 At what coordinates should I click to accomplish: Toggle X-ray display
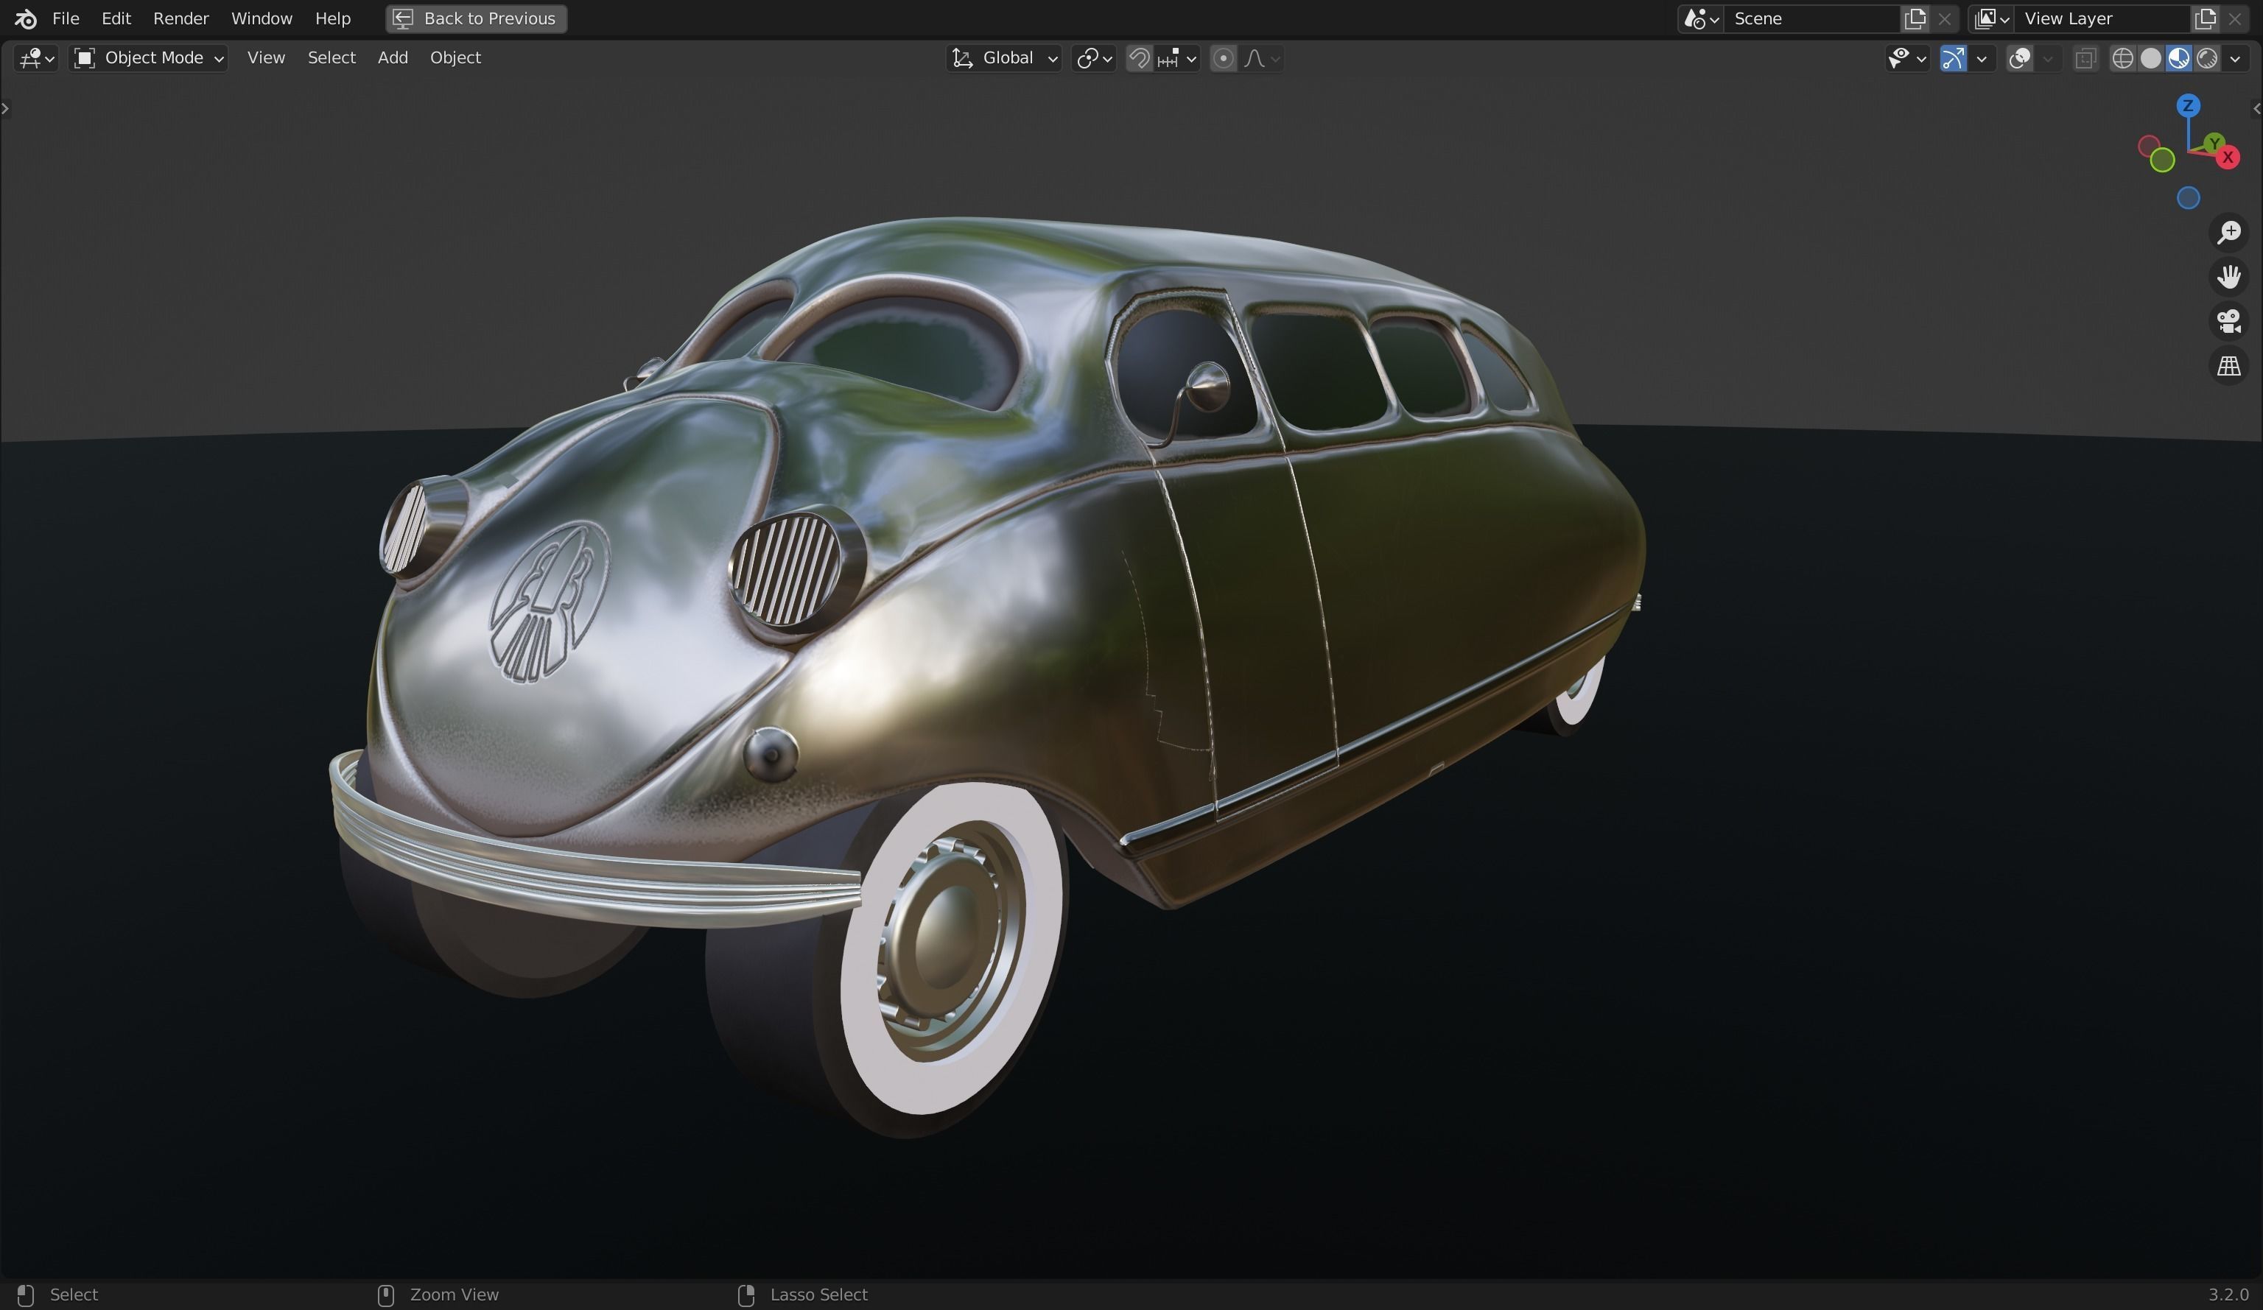pyautogui.click(x=2085, y=58)
